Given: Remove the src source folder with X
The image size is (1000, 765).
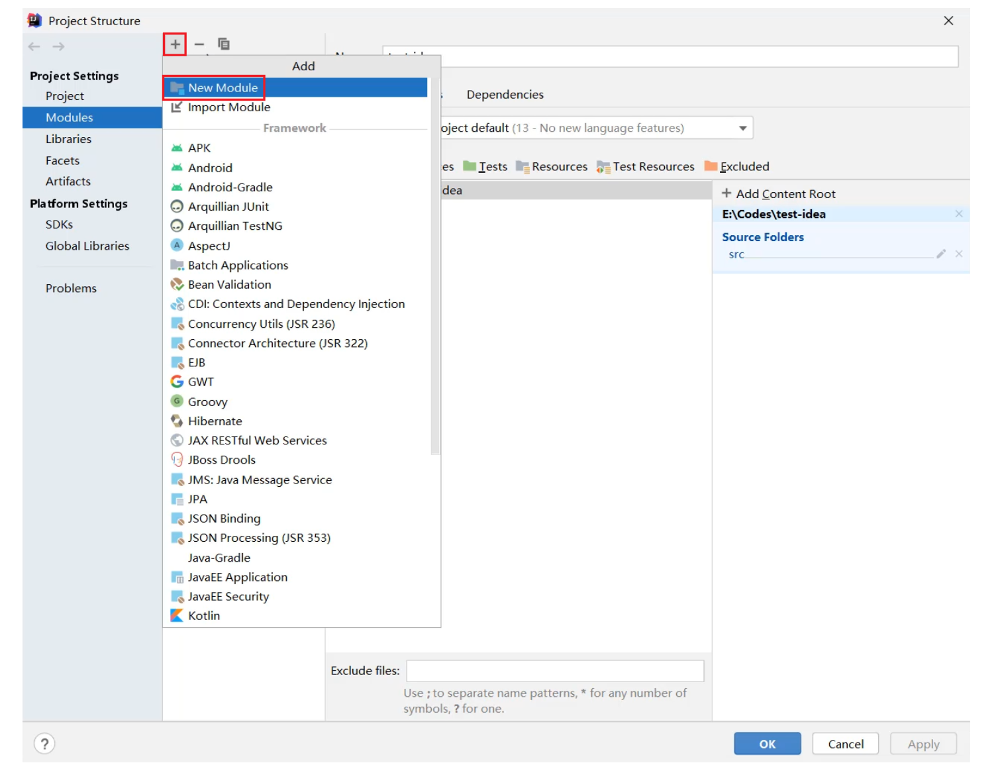Looking at the screenshot, I should (959, 254).
